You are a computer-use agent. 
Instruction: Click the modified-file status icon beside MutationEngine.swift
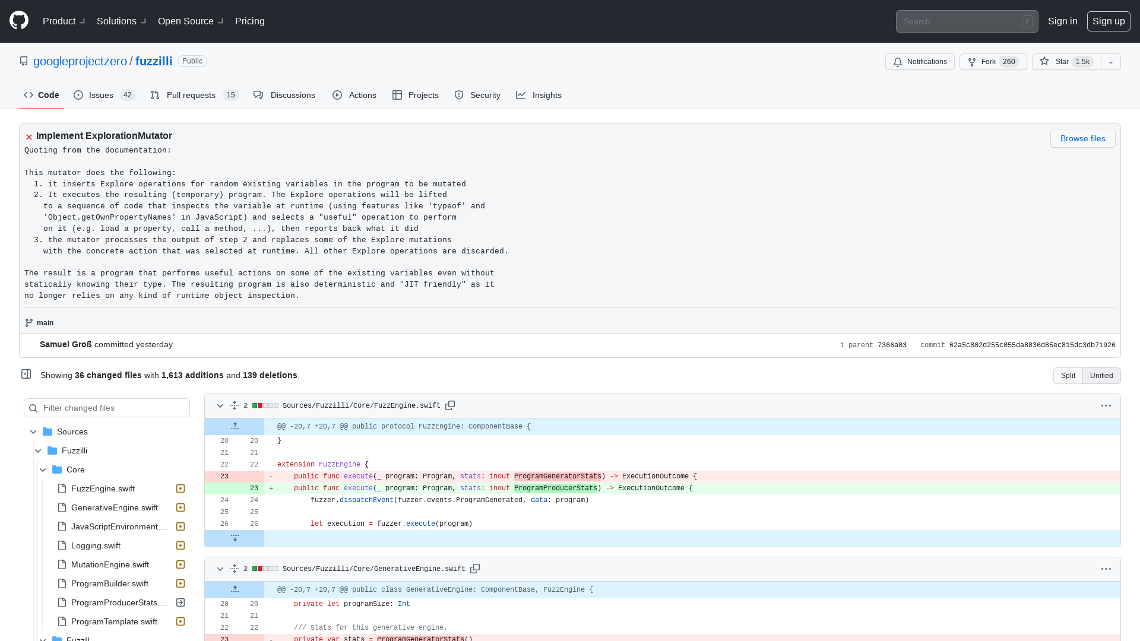coord(180,564)
